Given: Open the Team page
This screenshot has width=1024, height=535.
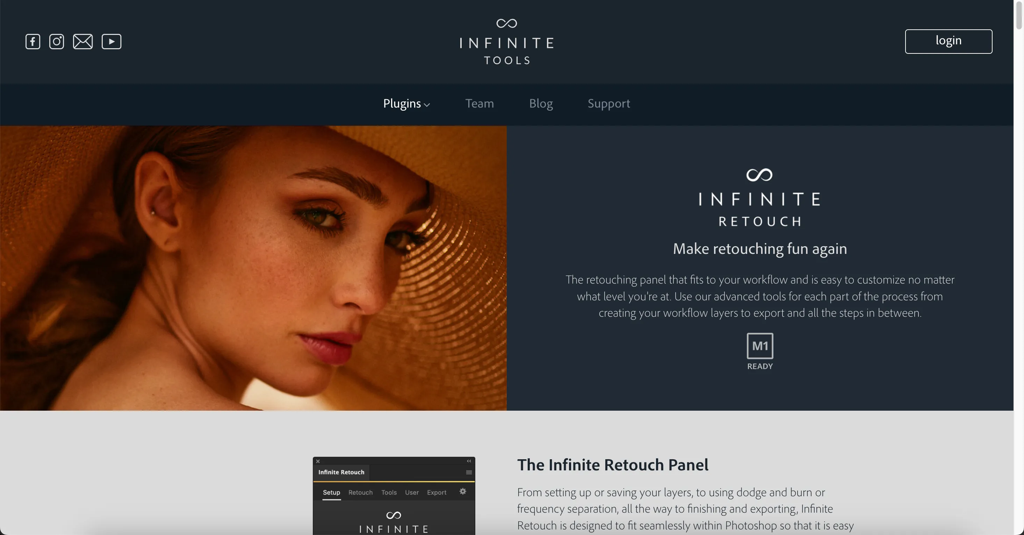Looking at the screenshot, I should pyautogui.click(x=479, y=104).
